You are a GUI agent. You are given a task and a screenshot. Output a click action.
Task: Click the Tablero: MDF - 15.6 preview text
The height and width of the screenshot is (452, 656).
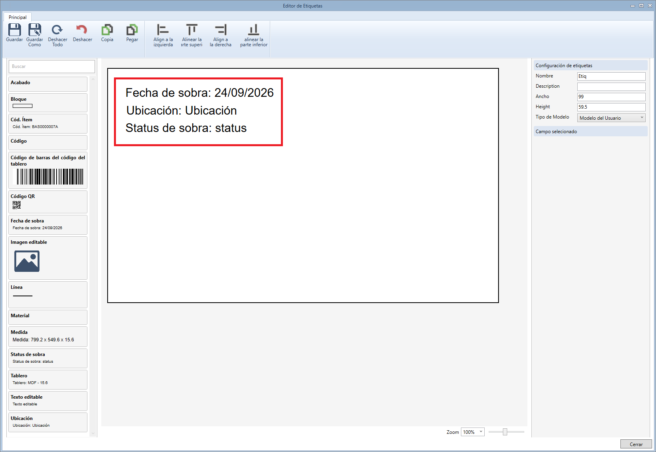tap(30, 383)
